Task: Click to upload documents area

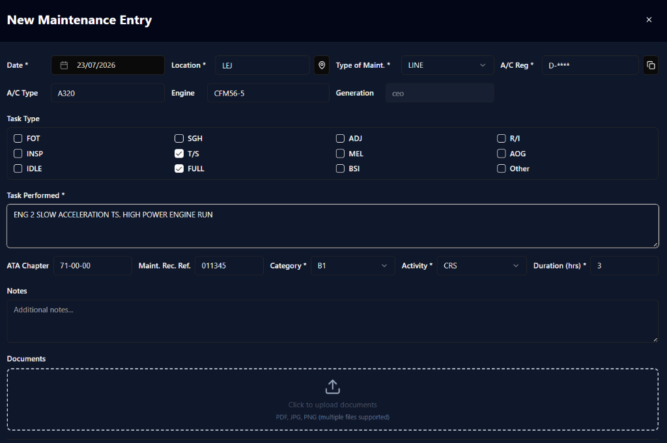Action: pyautogui.click(x=333, y=399)
